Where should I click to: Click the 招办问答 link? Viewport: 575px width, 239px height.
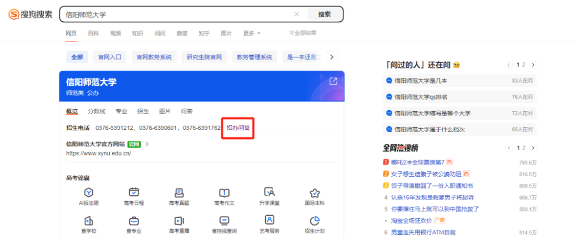point(237,128)
